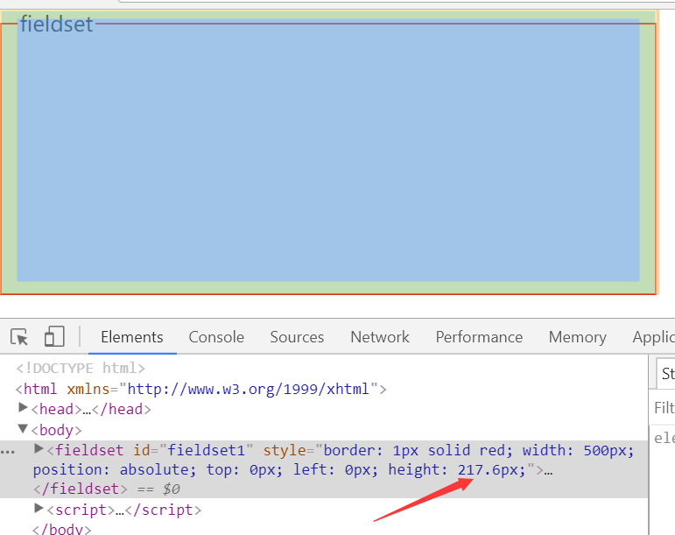Screen dimensions: 675x535
Task: Click the closing body tag
Action: click(62, 529)
